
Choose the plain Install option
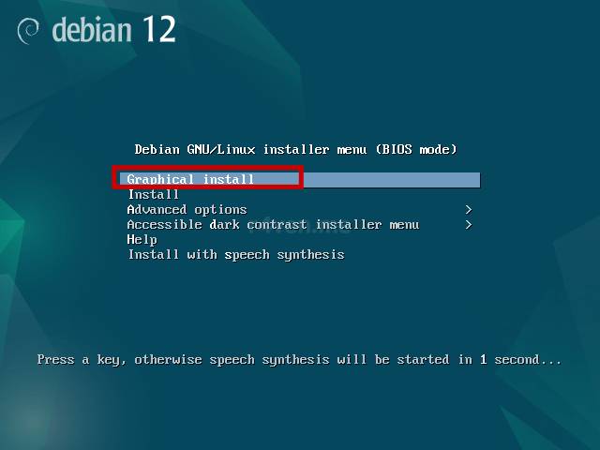[x=154, y=194]
